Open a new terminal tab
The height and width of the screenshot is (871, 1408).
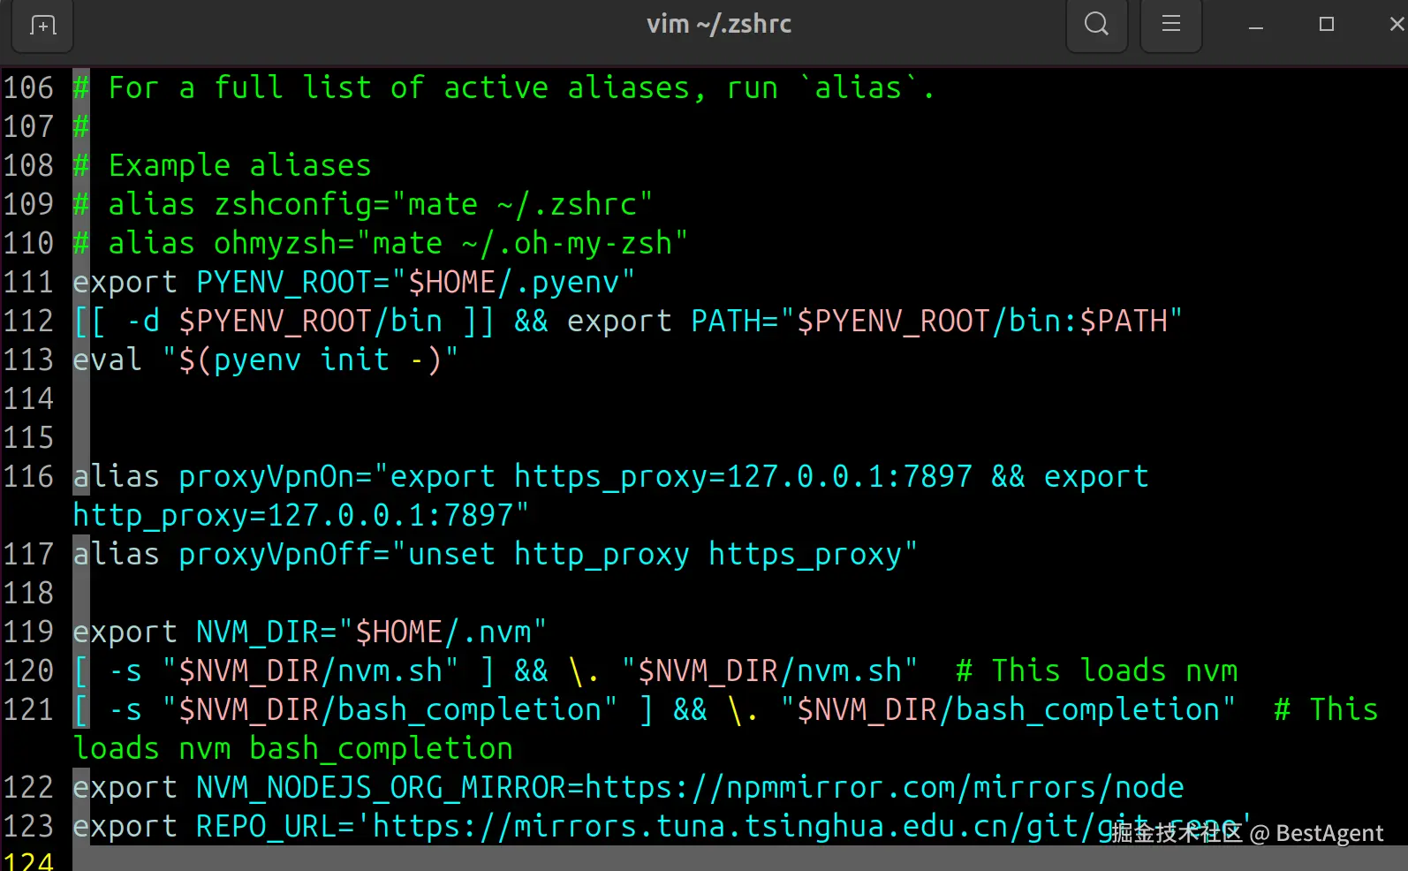coord(42,25)
